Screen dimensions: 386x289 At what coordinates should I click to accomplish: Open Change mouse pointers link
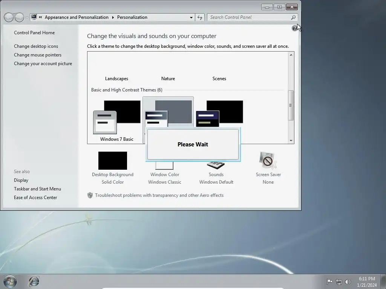coord(38,55)
